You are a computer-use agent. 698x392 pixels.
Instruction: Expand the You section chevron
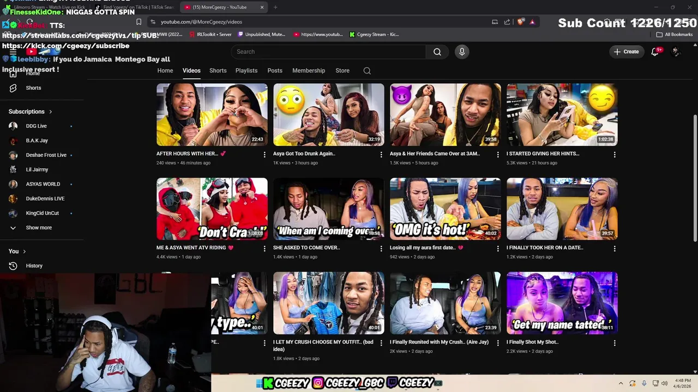(24, 252)
